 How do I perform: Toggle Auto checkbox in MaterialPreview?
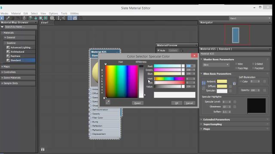click(x=159, y=50)
